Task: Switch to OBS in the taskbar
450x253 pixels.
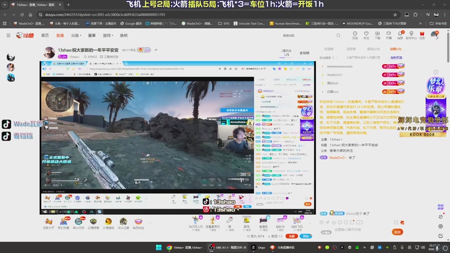Action: point(227,247)
